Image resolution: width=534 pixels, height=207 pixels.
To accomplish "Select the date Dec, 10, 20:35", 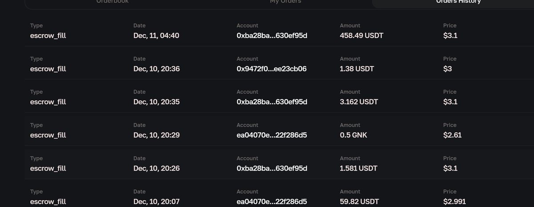I will 157,102.
